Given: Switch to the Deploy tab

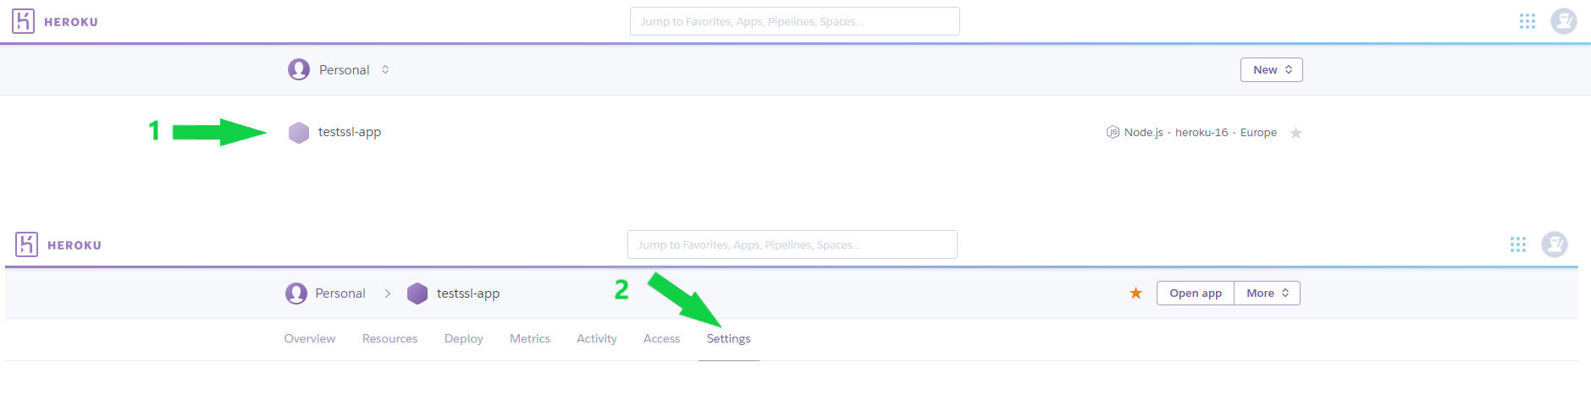Looking at the screenshot, I should [463, 338].
